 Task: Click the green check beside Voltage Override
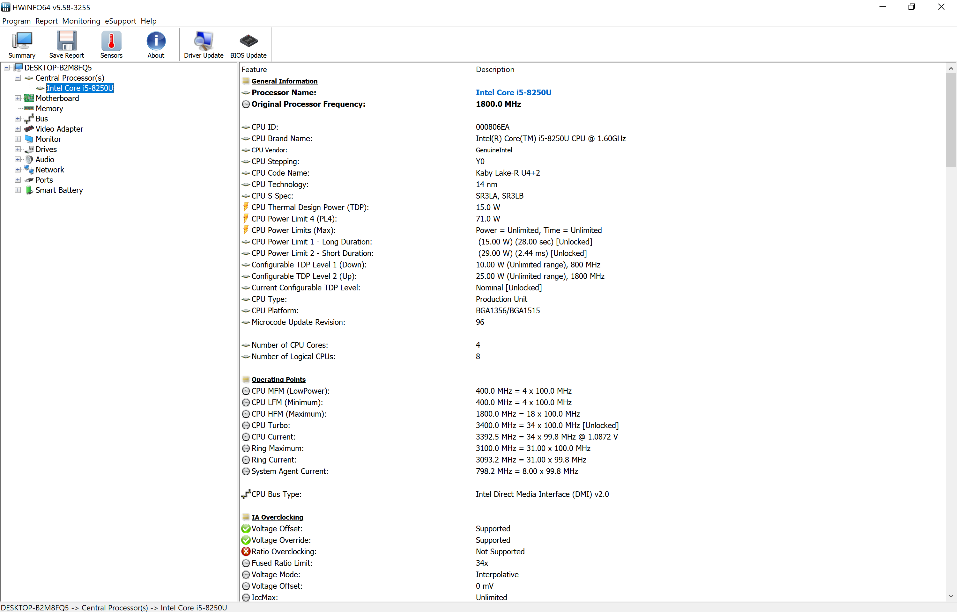[246, 540]
